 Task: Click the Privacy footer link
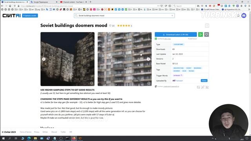(x=36, y=132)
